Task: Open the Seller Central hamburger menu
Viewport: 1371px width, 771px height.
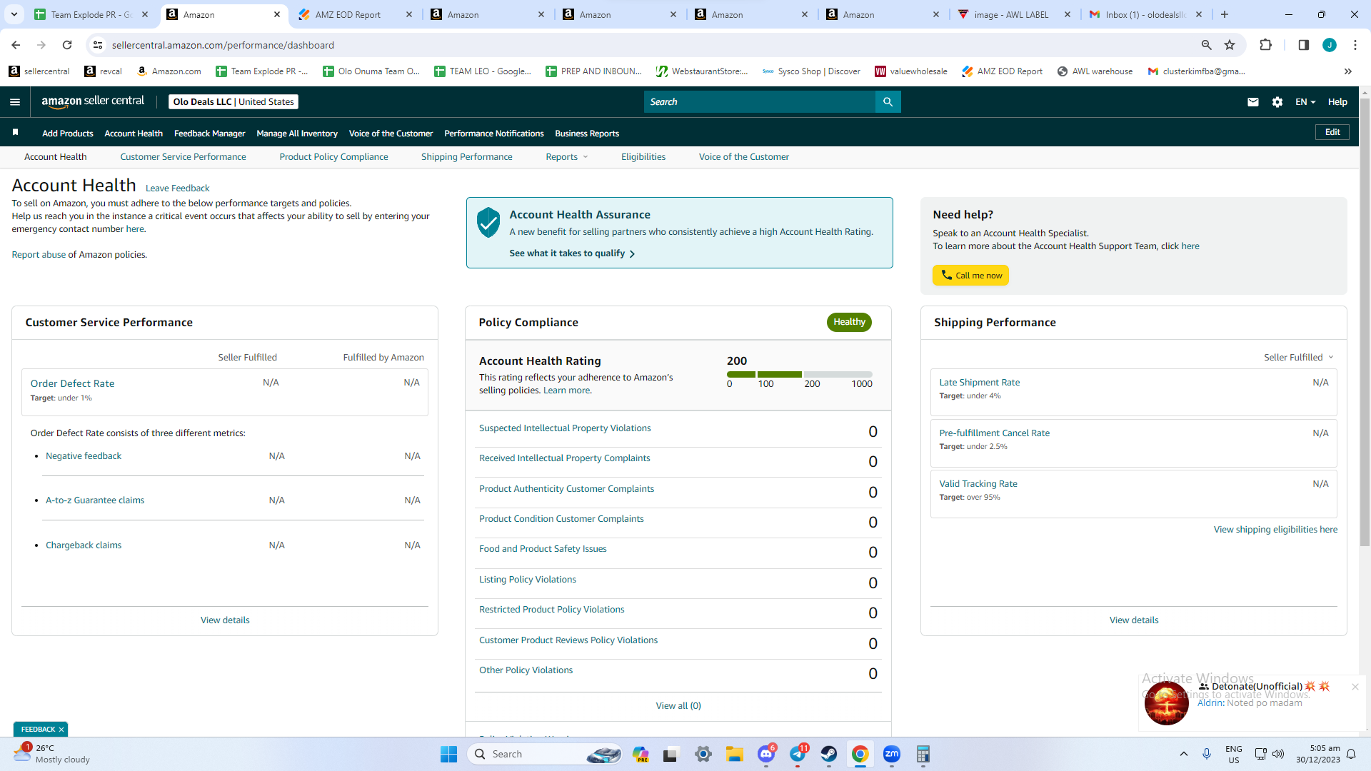Action: coord(14,102)
